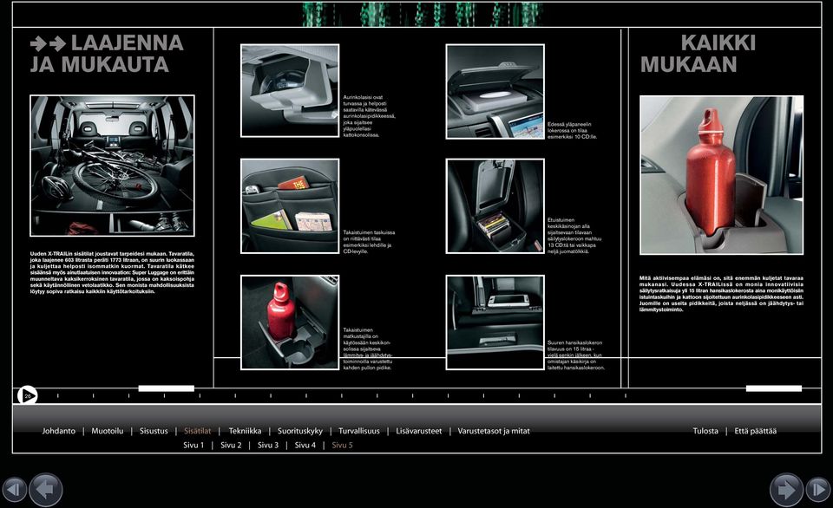Open the centre armrest storage photo
Viewport: 833px width, 508px height.
point(495,206)
